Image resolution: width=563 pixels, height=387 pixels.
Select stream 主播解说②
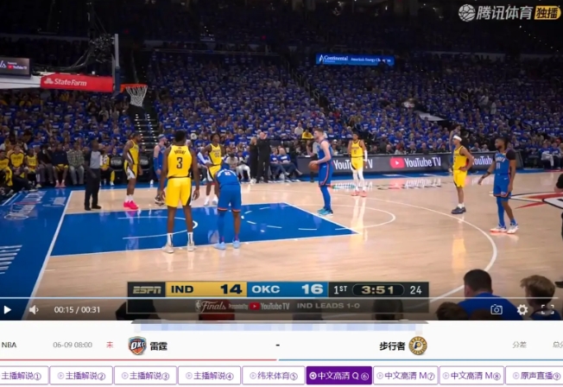point(81,376)
